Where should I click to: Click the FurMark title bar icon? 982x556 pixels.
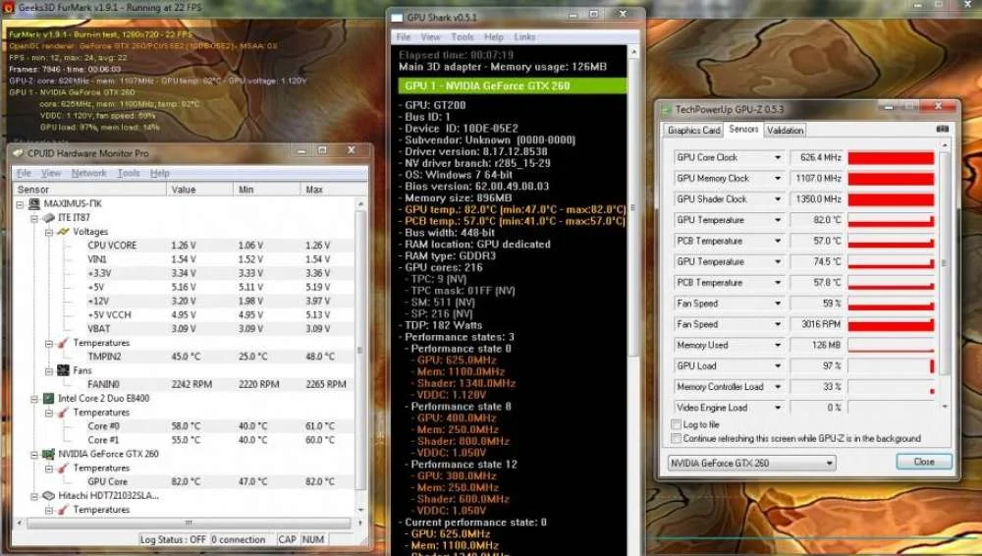pyautogui.click(x=8, y=8)
